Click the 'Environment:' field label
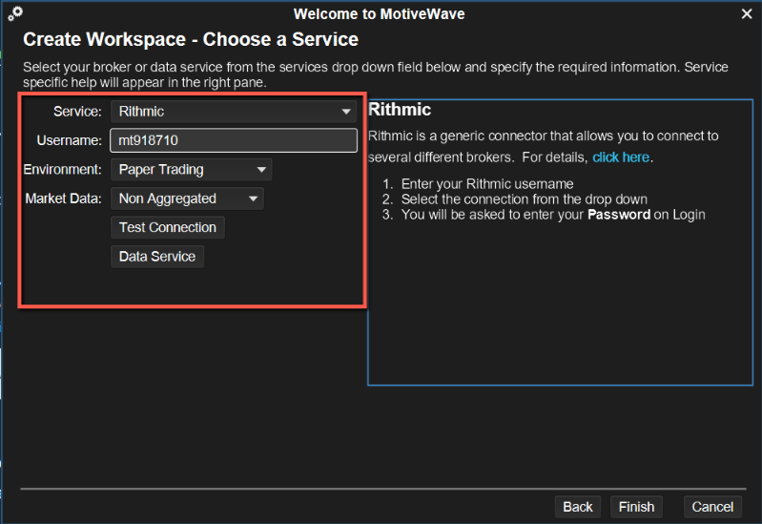The width and height of the screenshot is (762, 524). pyautogui.click(x=62, y=169)
